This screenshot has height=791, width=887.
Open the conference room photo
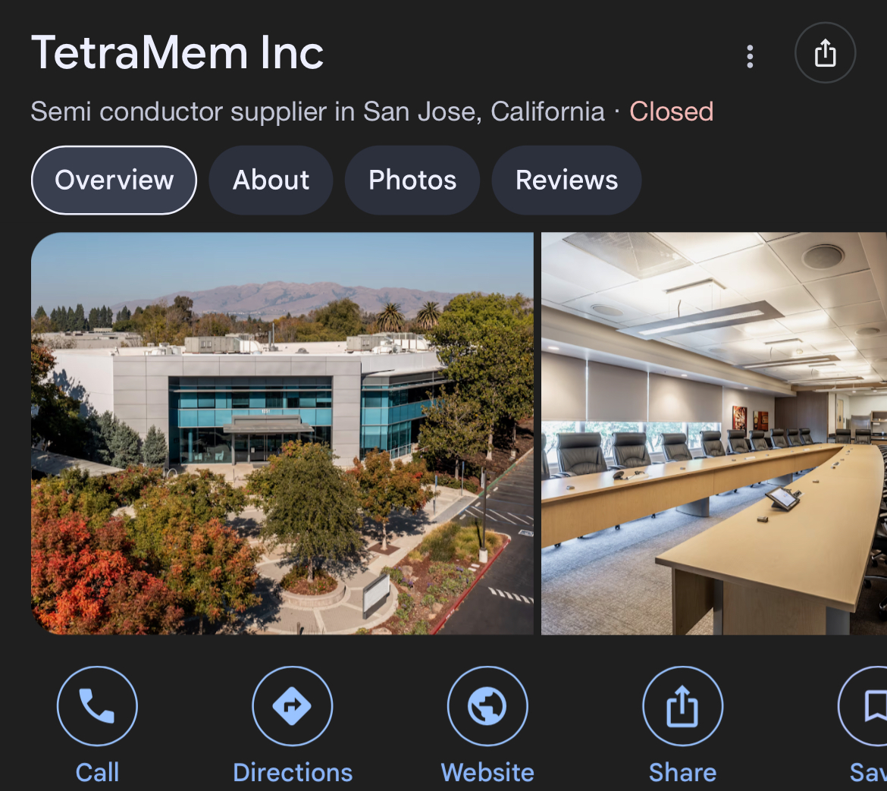tap(714, 433)
